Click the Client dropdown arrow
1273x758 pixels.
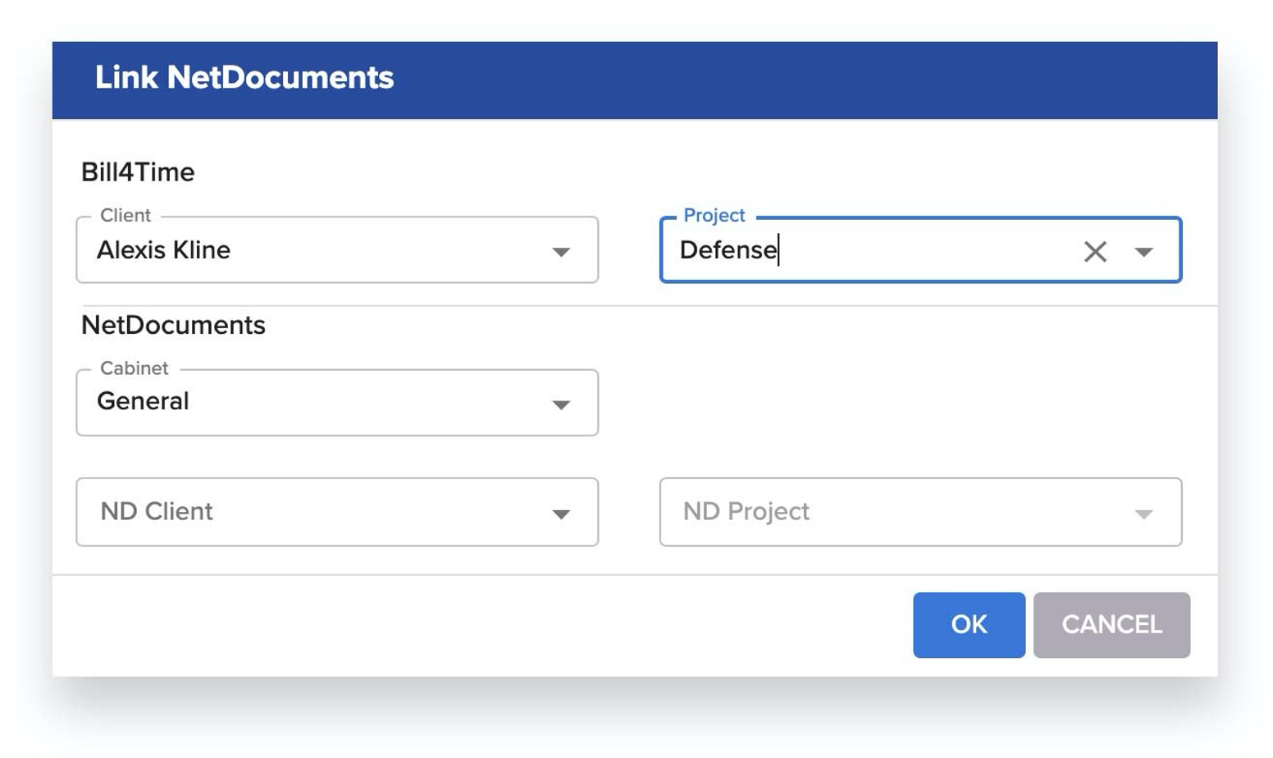click(x=561, y=252)
